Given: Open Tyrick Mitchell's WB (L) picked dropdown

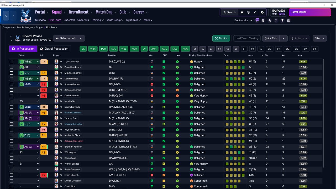Looking at the screenshot, I should click(x=29, y=62).
